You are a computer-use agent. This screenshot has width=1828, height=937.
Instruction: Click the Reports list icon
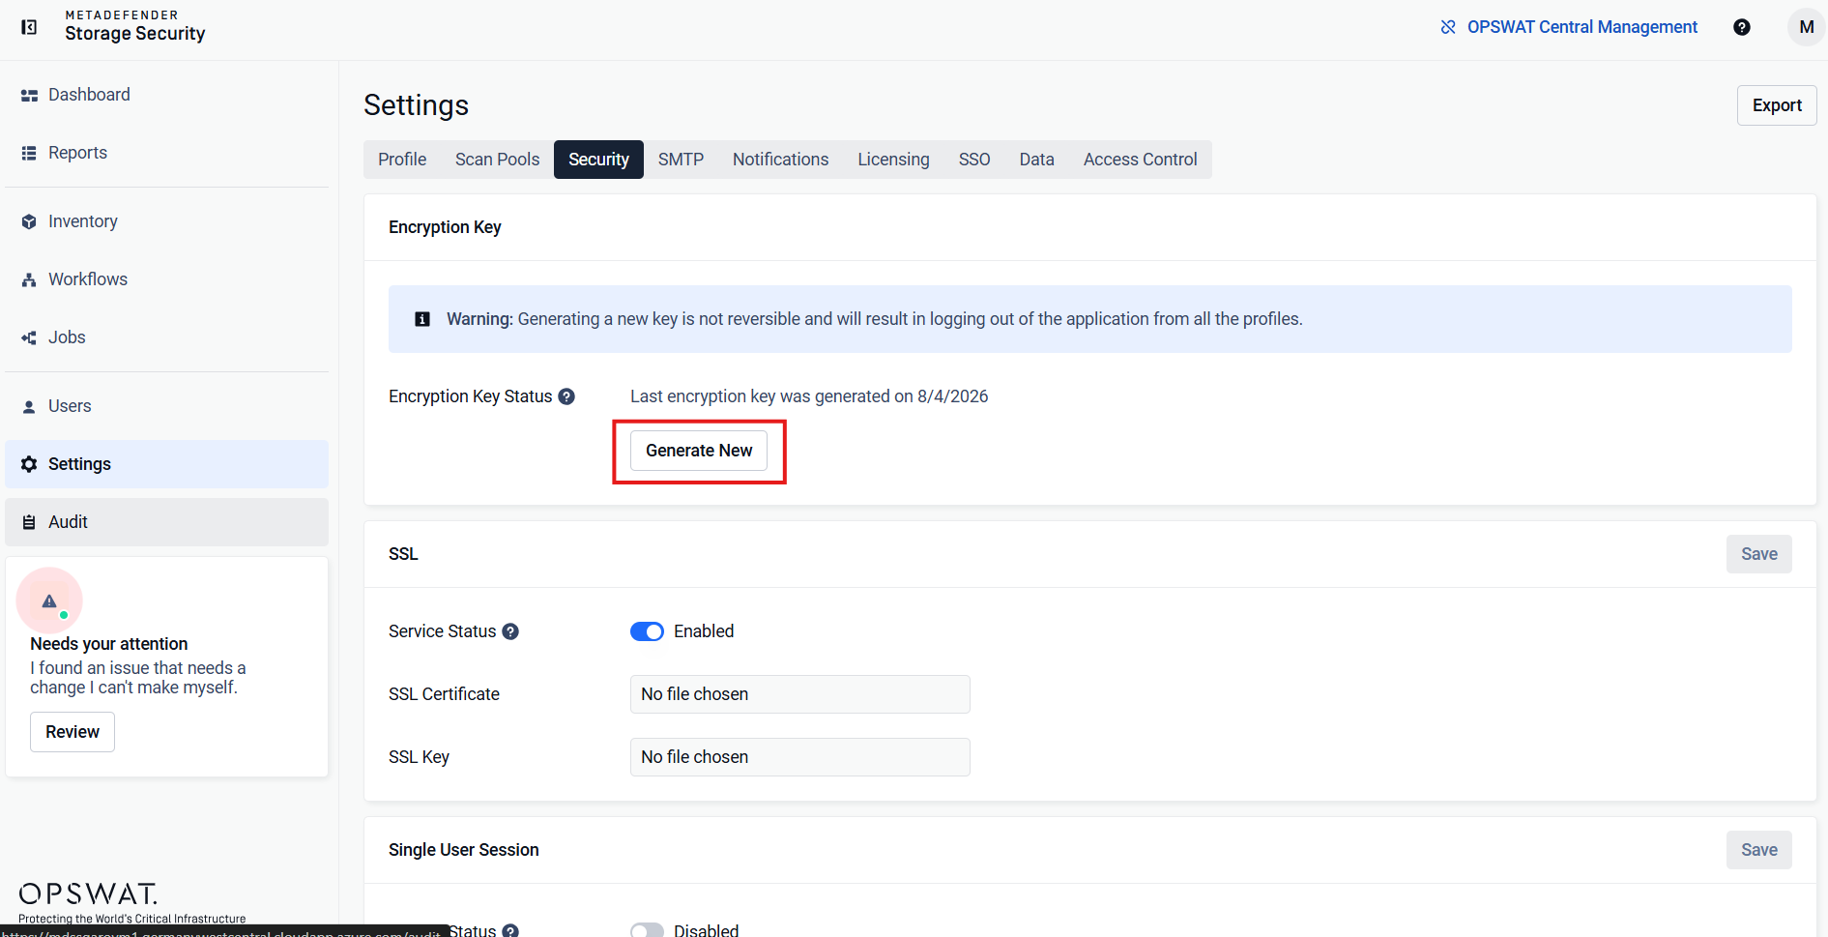(x=29, y=153)
